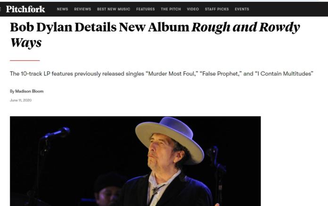Open the hamburger menu beside the Pitchfork logo
328x206 pixels.
[x=0, y=9]
